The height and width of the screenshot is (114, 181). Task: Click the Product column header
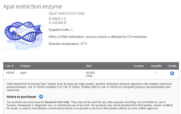[25, 66]
